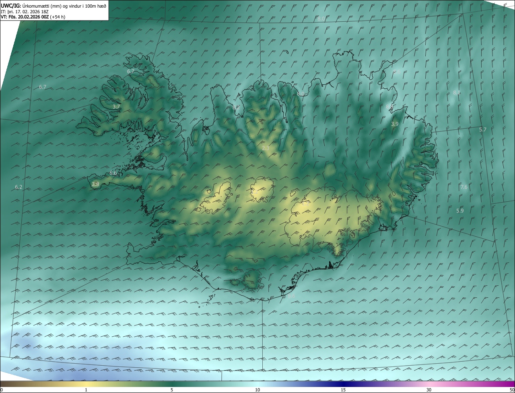
Task: Click the 7.6 value over the eastern sea
Action: click(x=464, y=187)
